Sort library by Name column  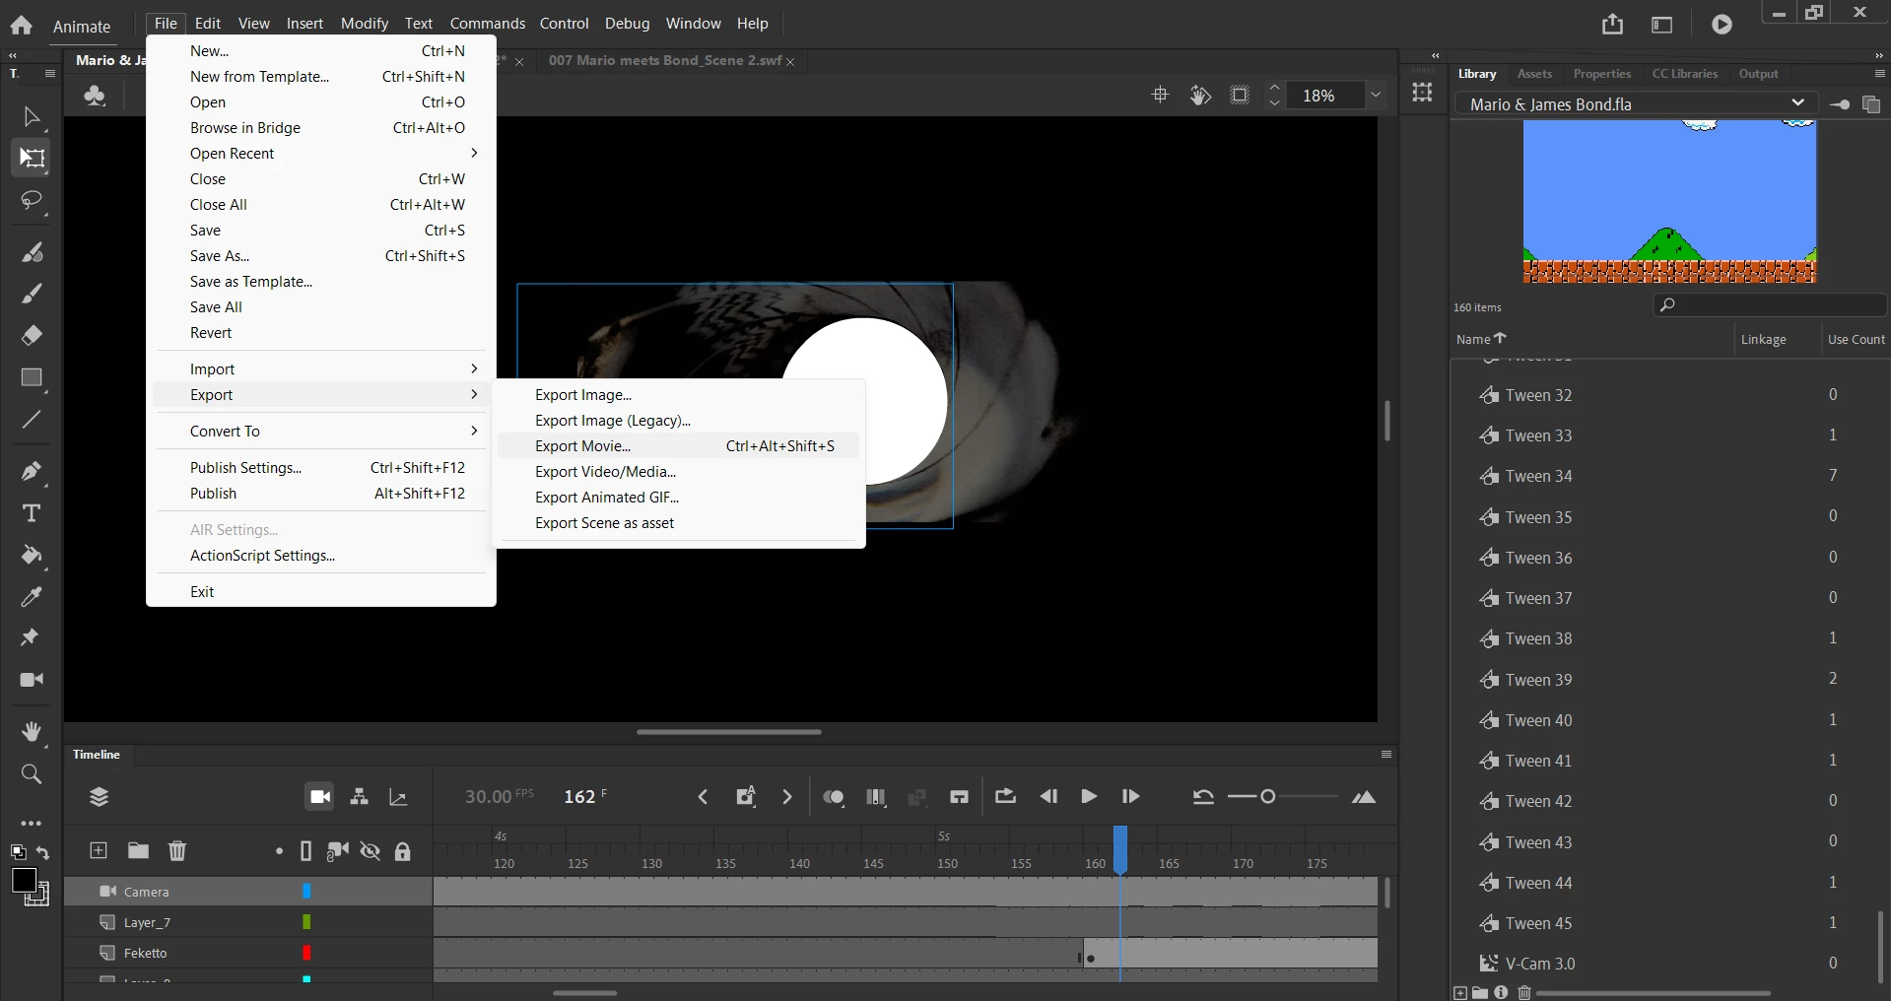point(1480,339)
